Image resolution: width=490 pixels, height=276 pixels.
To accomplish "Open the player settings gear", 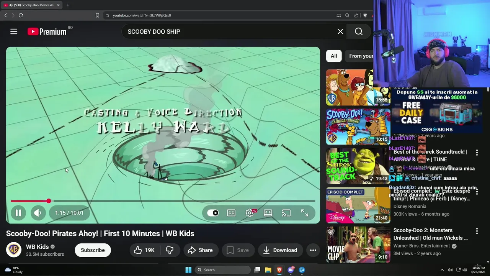I will click(x=250, y=213).
